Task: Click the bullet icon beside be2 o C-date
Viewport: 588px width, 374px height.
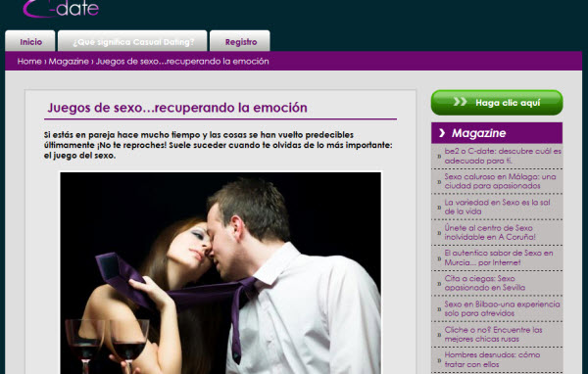Action: (x=439, y=157)
